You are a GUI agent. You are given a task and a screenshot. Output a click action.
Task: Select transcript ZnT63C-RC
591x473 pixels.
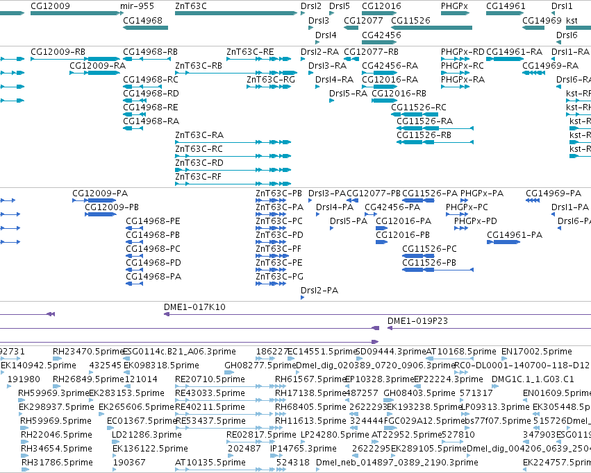pyautogui.click(x=233, y=156)
